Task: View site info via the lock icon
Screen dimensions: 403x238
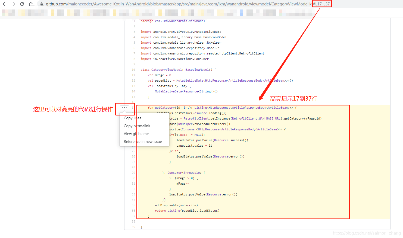Action: click(x=42, y=4)
